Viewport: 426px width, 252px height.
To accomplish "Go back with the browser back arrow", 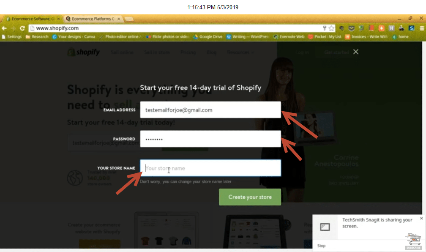I will click(4, 28).
